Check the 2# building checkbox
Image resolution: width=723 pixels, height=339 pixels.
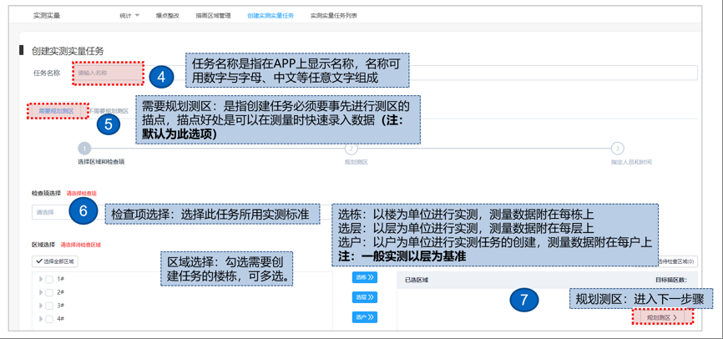(49, 292)
